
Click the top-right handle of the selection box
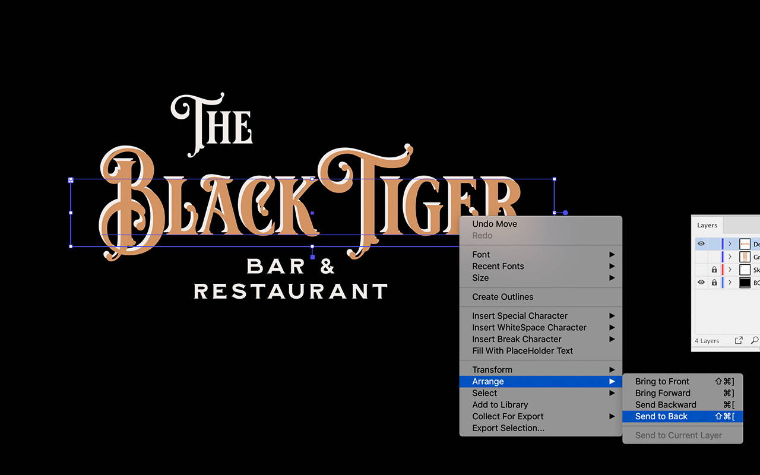(555, 179)
